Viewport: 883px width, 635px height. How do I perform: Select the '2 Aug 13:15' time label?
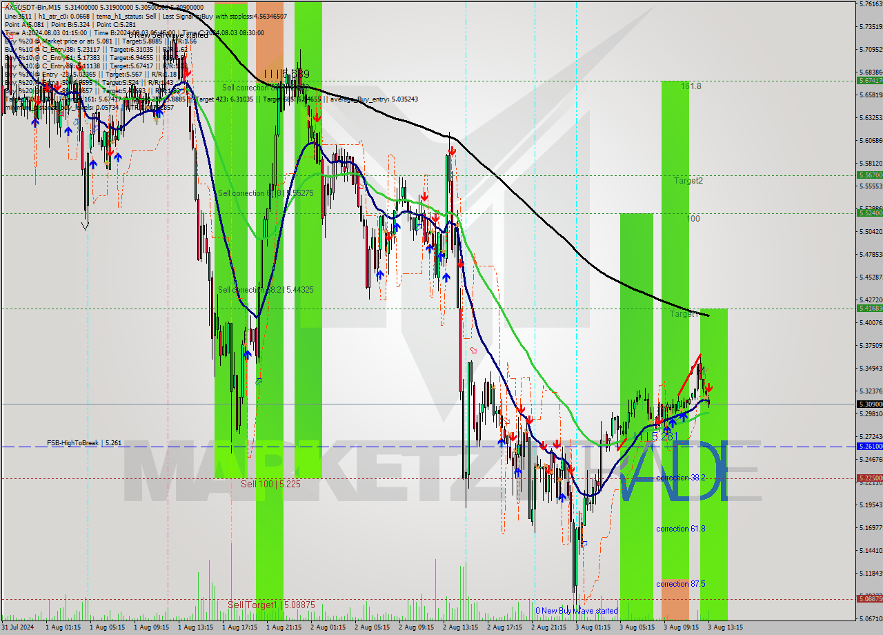coord(460,627)
